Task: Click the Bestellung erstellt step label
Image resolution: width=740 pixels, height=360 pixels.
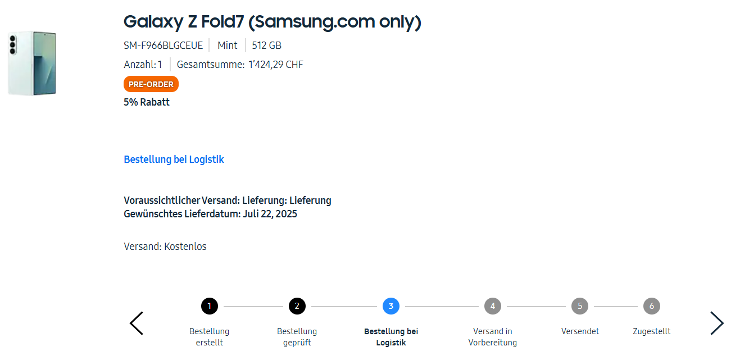Action: click(209, 337)
